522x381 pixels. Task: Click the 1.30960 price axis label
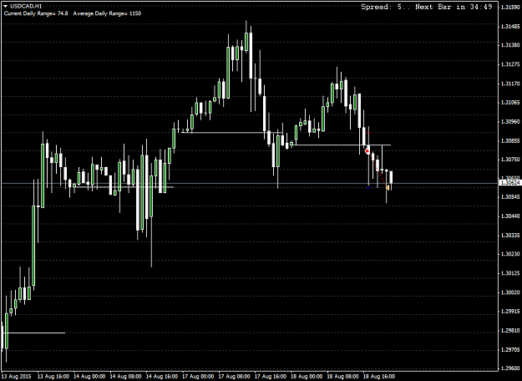point(509,121)
